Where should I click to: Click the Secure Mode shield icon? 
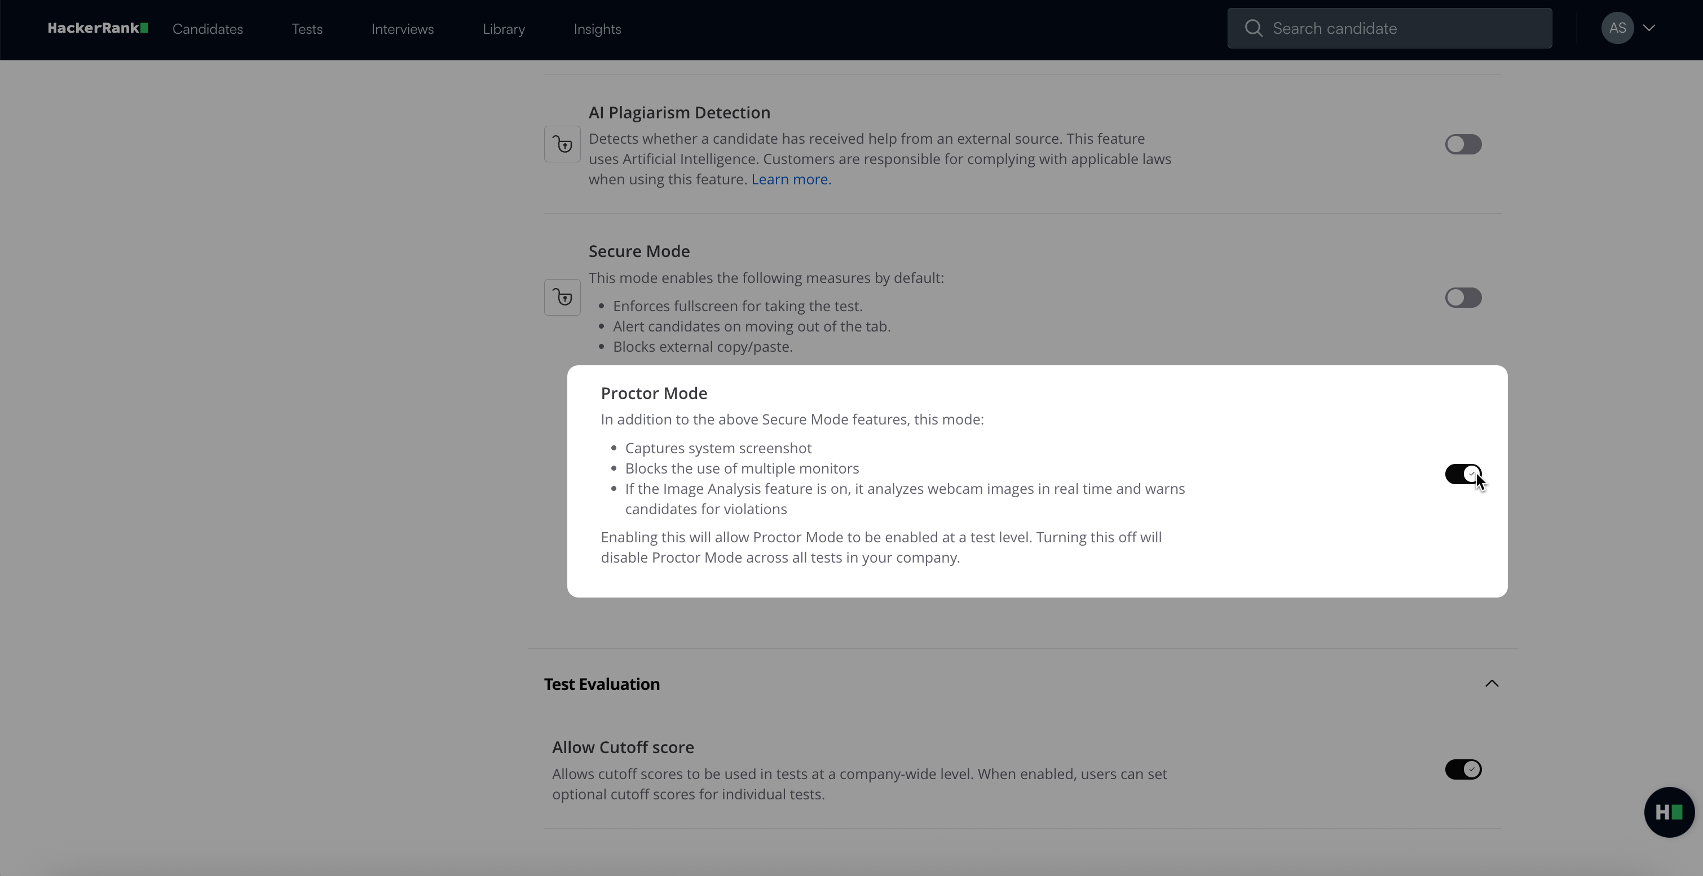pyautogui.click(x=562, y=297)
